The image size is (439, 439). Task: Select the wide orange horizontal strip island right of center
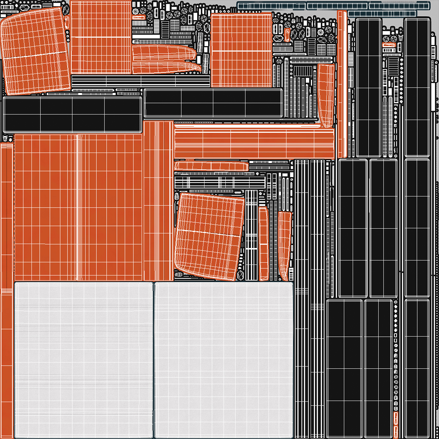[254, 143]
